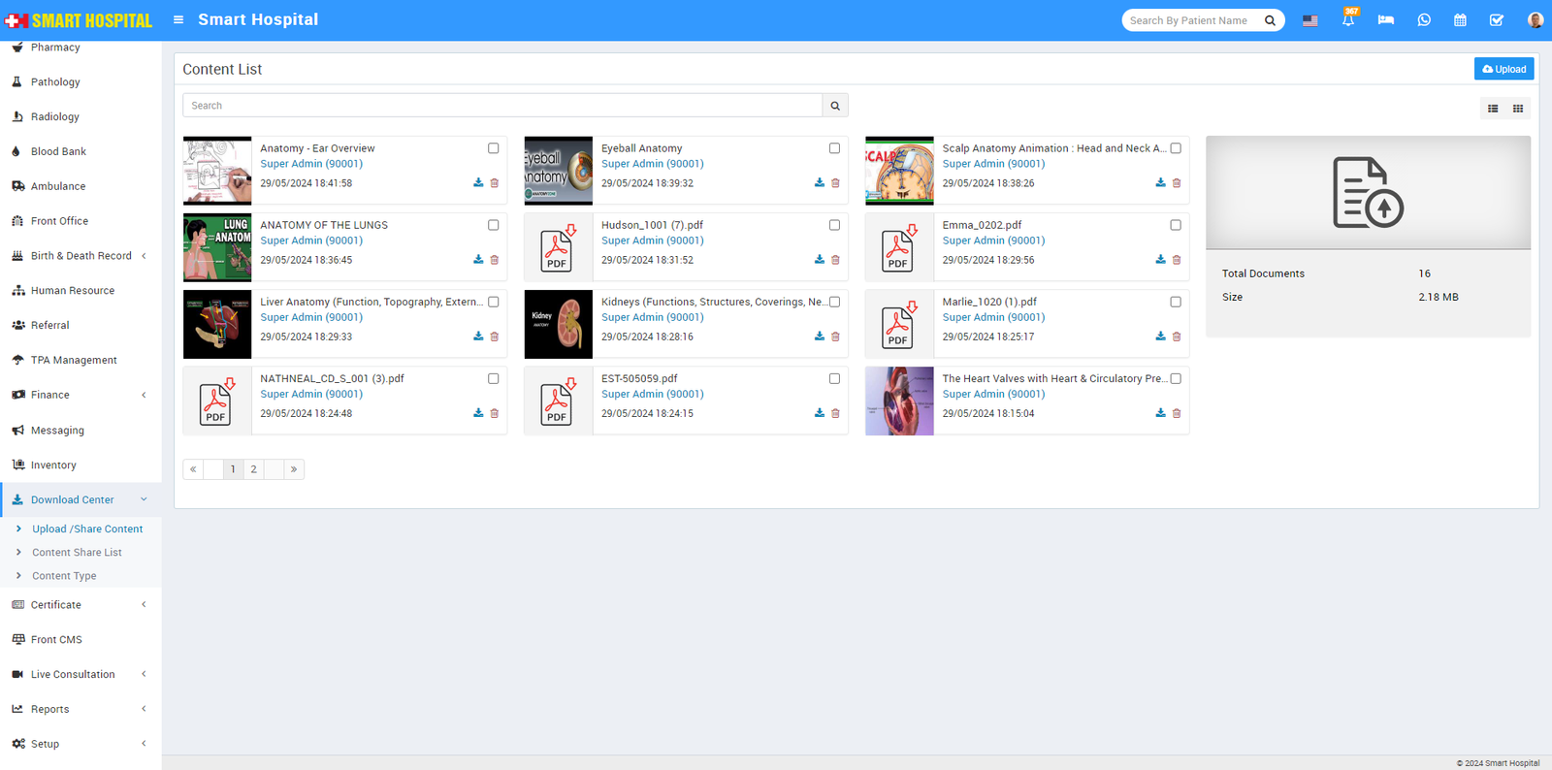The height and width of the screenshot is (770, 1552).
Task: Select checkbox for Anatomy - Ear Overview
Action: tap(494, 148)
